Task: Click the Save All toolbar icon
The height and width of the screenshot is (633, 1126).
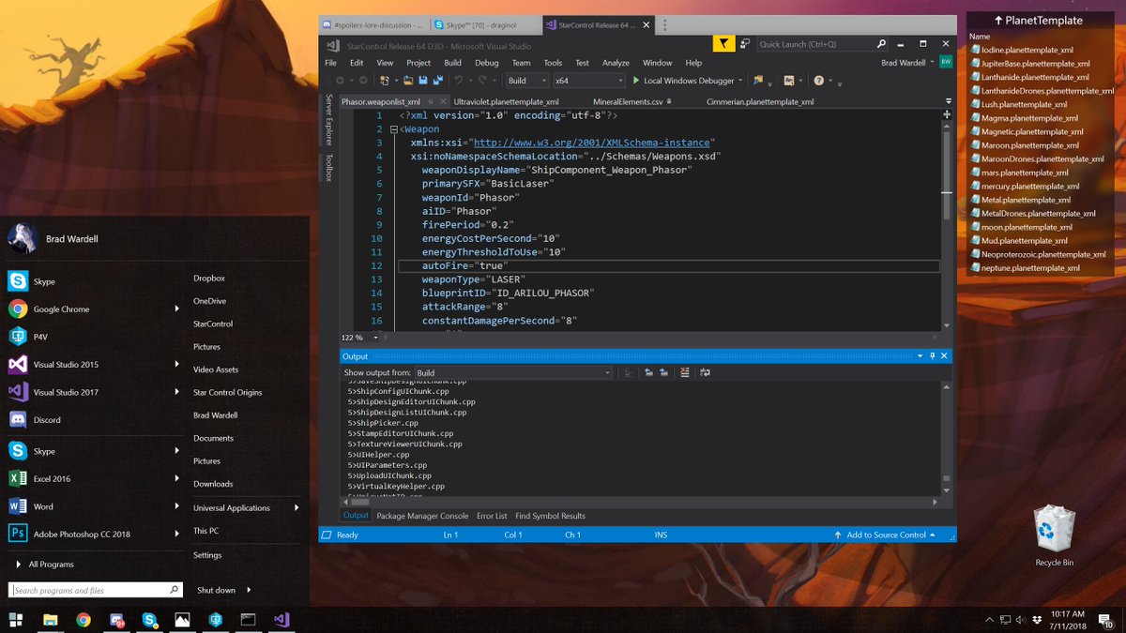Action: pos(438,81)
